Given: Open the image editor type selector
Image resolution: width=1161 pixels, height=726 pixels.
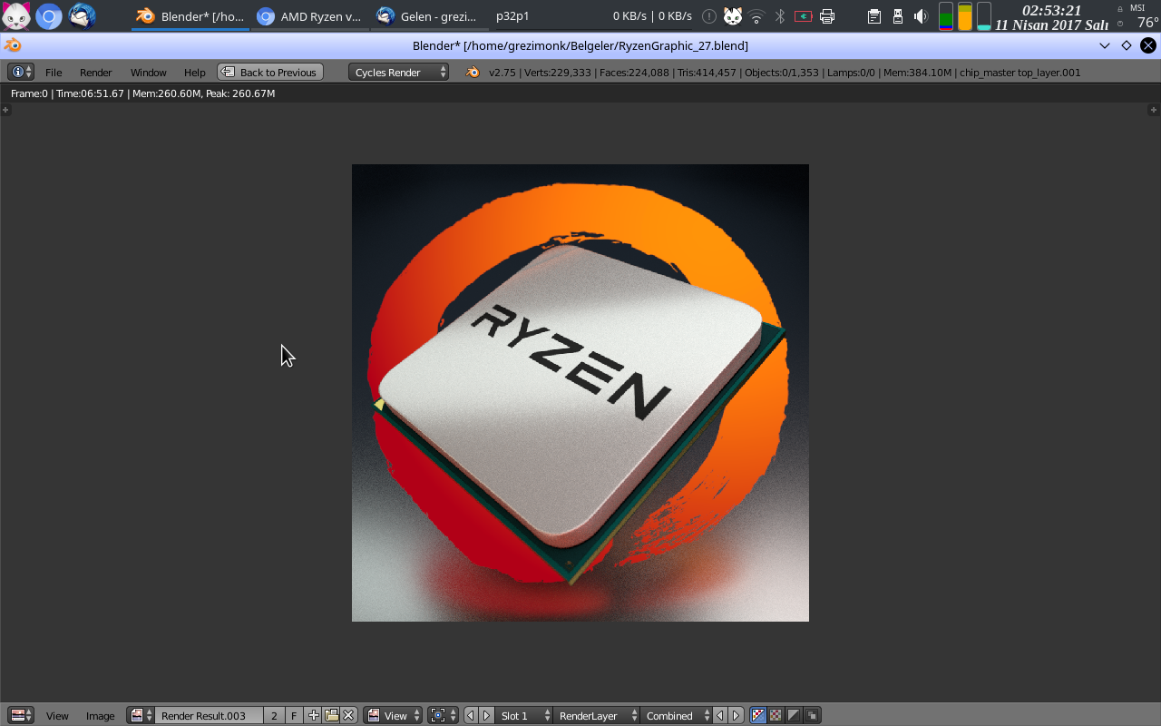Looking at the screenshot, I should click(x=20, y=715).
